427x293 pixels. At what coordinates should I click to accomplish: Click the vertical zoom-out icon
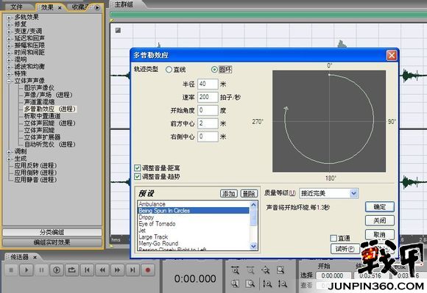283,283
